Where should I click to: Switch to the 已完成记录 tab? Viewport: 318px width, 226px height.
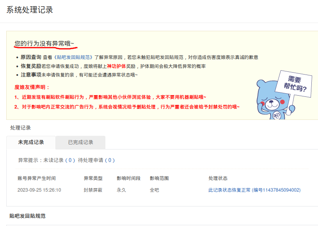coord(80,142)
